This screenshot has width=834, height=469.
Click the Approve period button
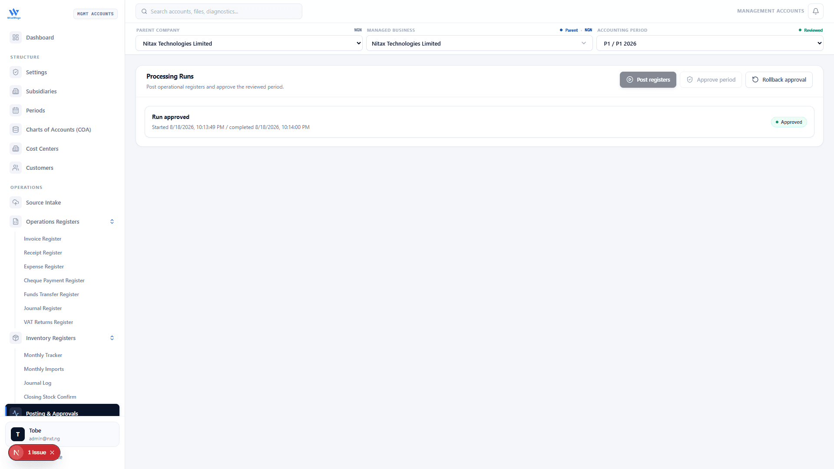click(x=711, y=79)
